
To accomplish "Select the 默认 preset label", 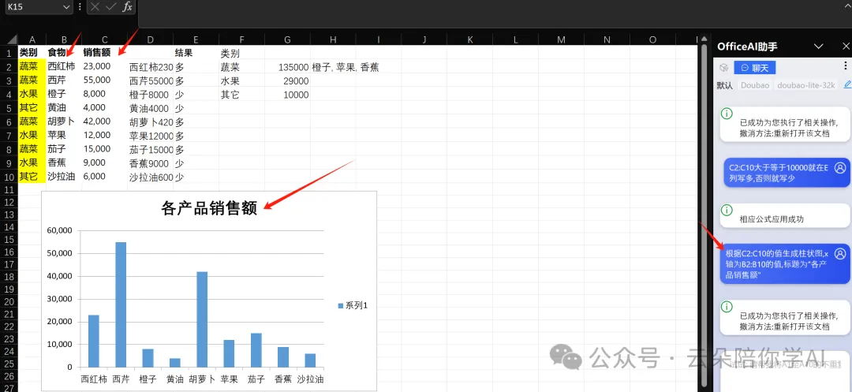I will pyautogui.click(x=724, y=85).
